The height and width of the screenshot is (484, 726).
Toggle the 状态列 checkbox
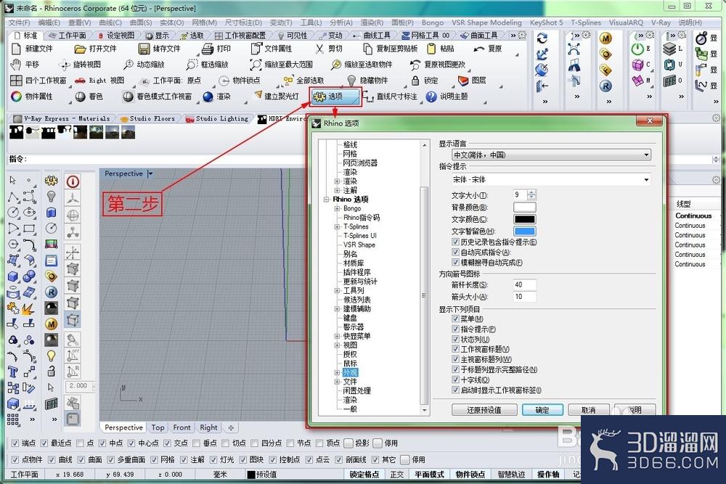pyautogui.click(x=455, y=339)
